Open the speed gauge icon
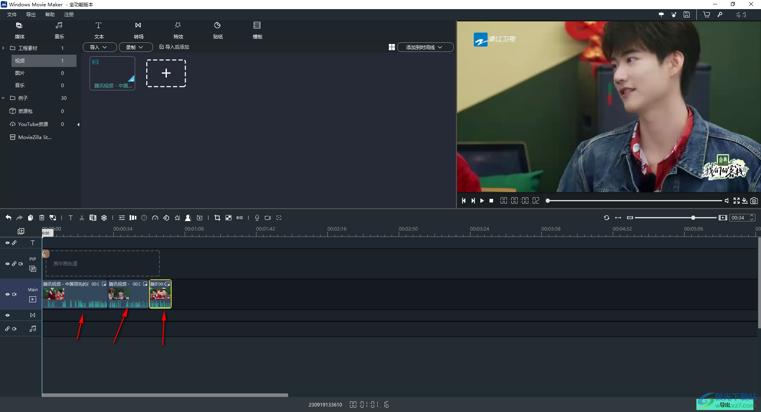 coord(155,217)
